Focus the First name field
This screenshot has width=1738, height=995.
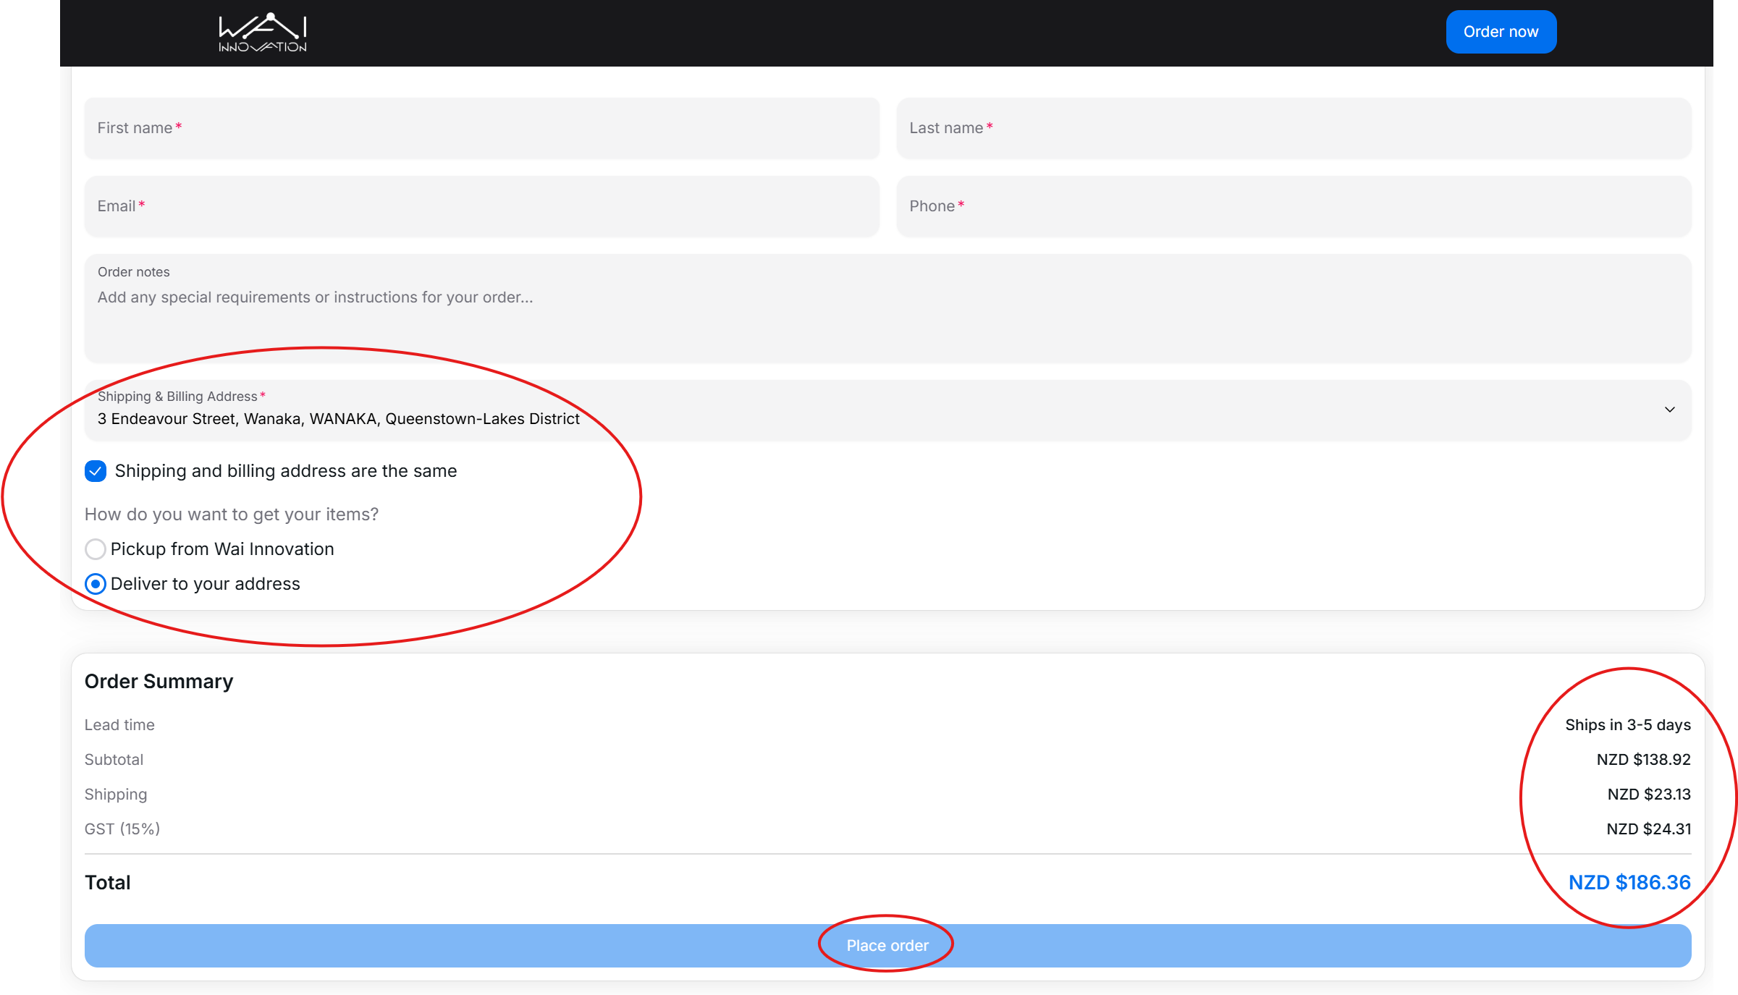coord(481,128)
